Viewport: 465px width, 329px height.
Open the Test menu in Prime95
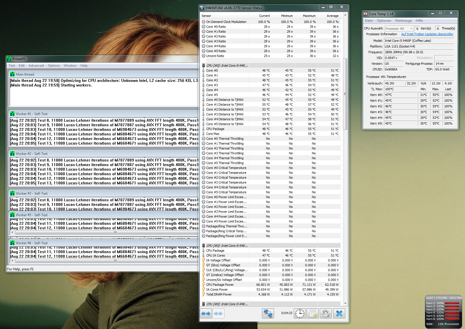12,66
